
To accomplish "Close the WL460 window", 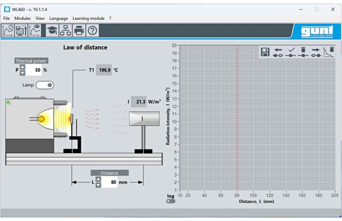I will click(x=333, y=10).
